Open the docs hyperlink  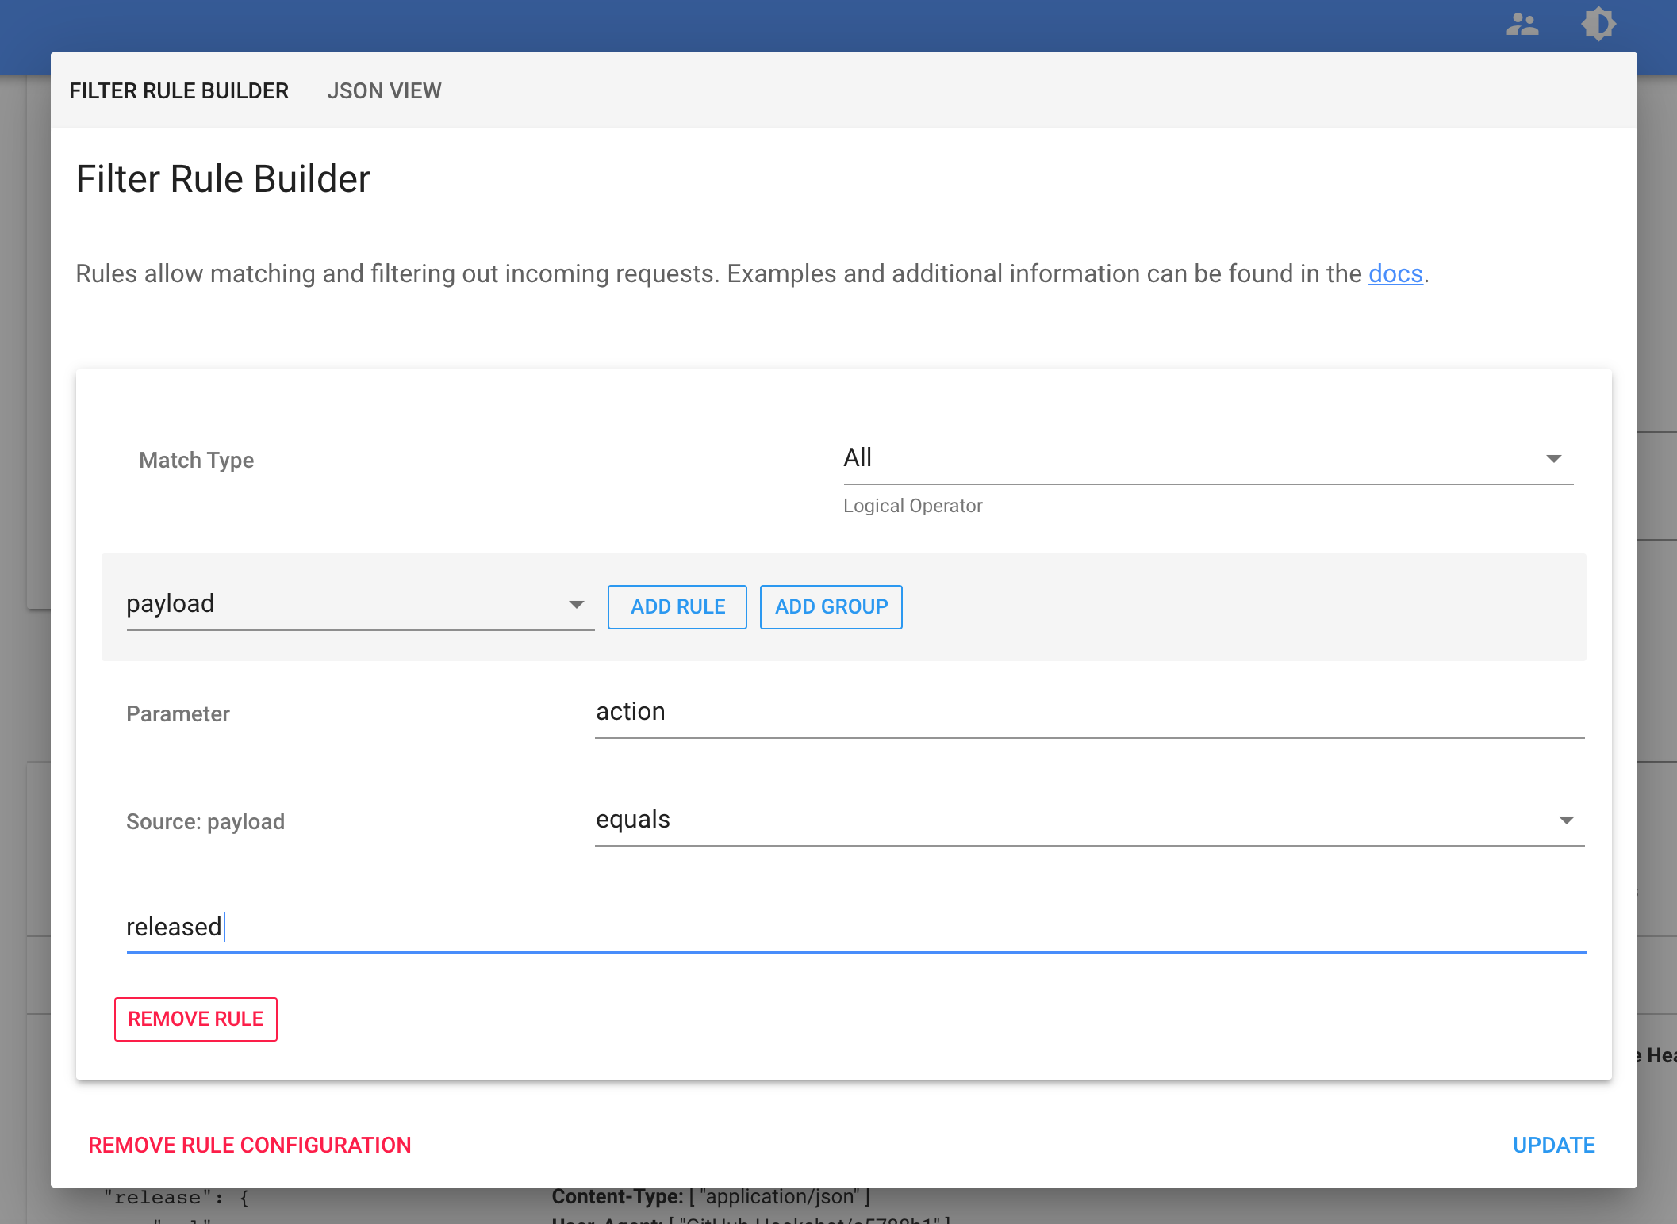point(1394,273)
